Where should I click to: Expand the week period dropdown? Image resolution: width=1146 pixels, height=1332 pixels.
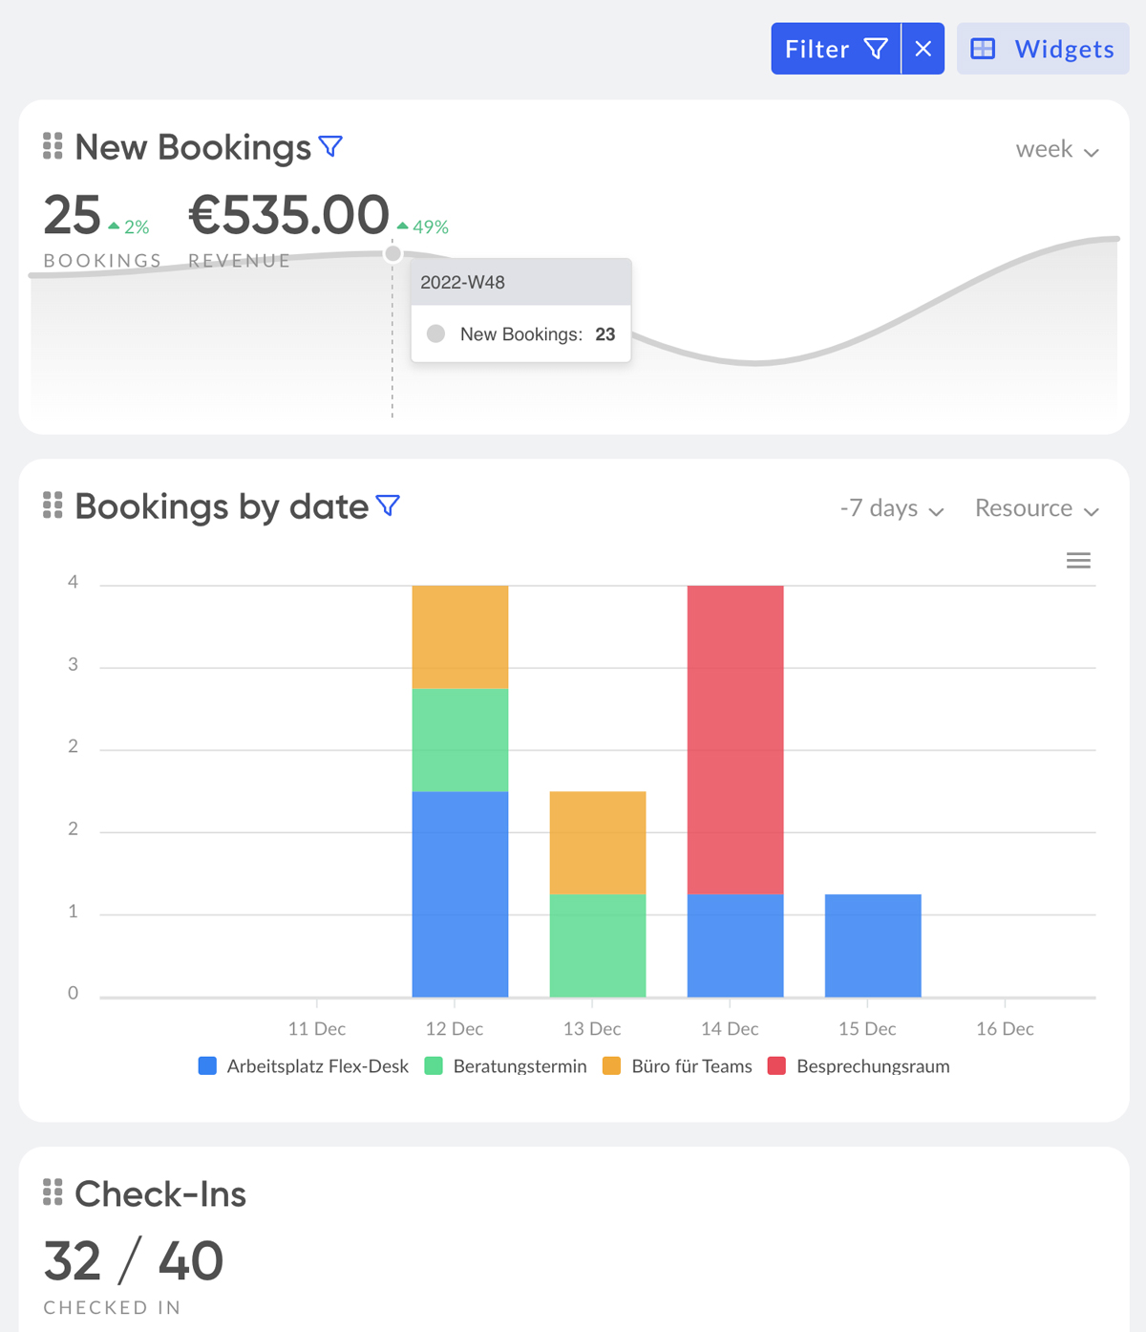pos(1057,150)
